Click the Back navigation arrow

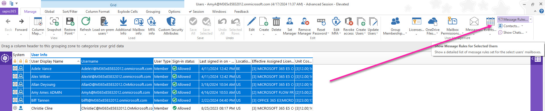pos(8,25)
